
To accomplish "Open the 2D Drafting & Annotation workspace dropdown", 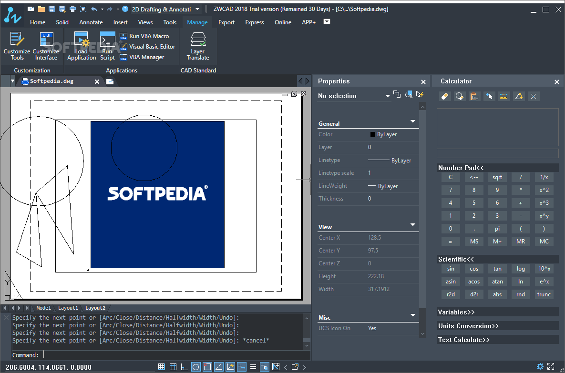I will pyautogui.click(x=197, y=9).
